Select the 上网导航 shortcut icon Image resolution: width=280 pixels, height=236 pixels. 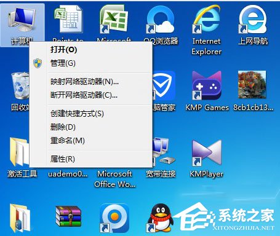pos(253,20)
